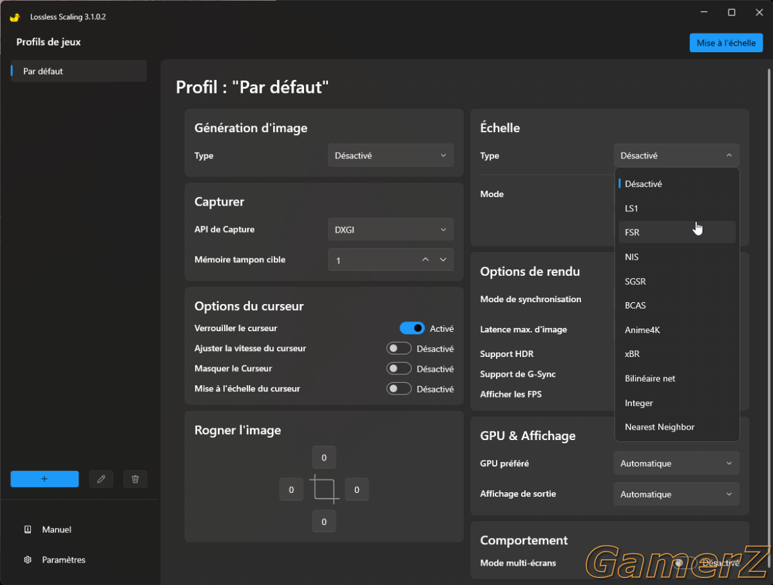
Task: Open the GPU préféré dropdown
Action: coord(676,463)
